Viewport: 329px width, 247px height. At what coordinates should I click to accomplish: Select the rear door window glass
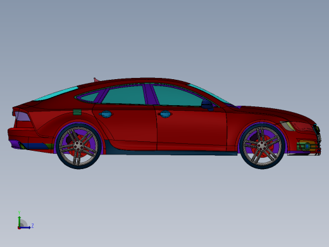(125, 96)
